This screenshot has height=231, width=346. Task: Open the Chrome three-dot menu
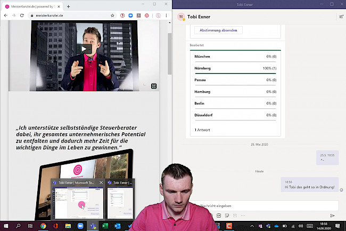click(167, 15)
